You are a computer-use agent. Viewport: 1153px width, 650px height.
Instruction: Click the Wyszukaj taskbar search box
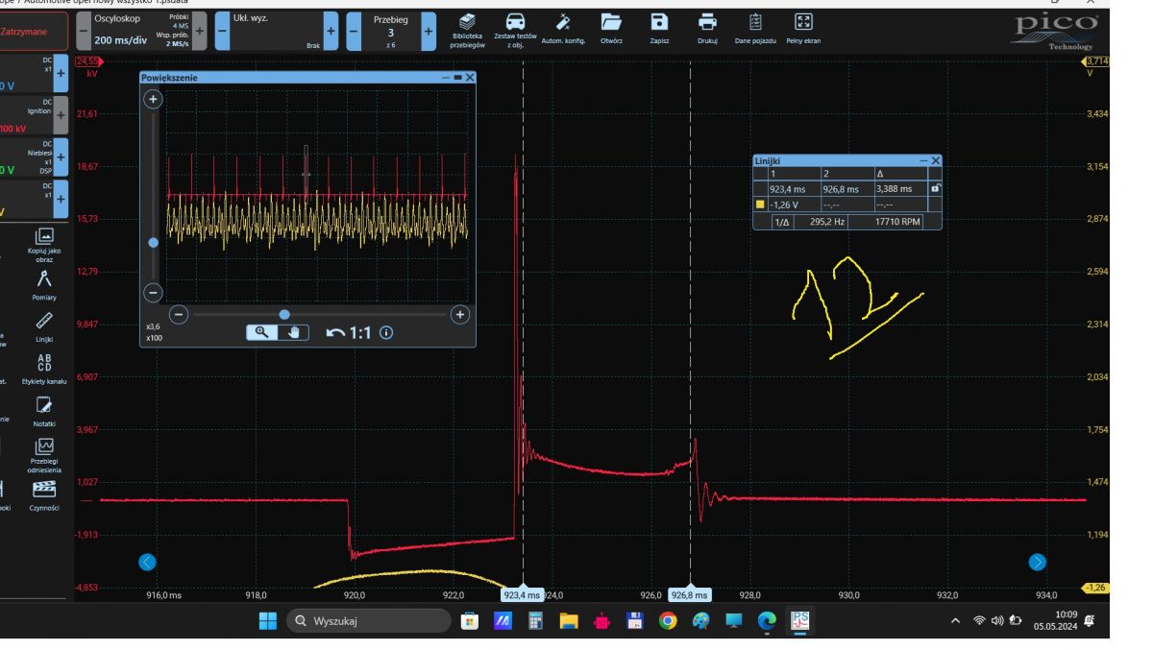click(x=369, y=621)
